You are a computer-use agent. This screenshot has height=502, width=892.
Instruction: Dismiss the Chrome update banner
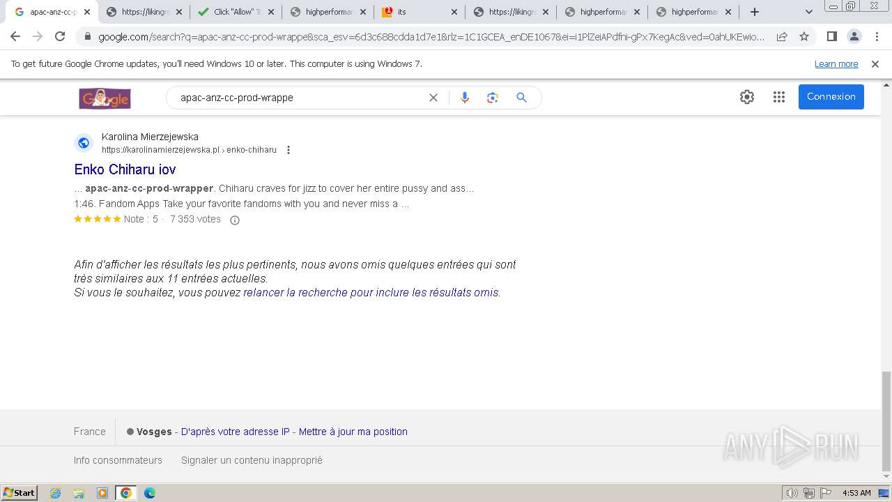[x=875, y=64]
